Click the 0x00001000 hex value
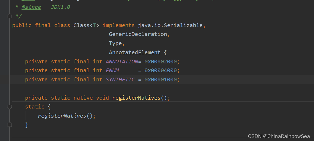 pos(161,79)
